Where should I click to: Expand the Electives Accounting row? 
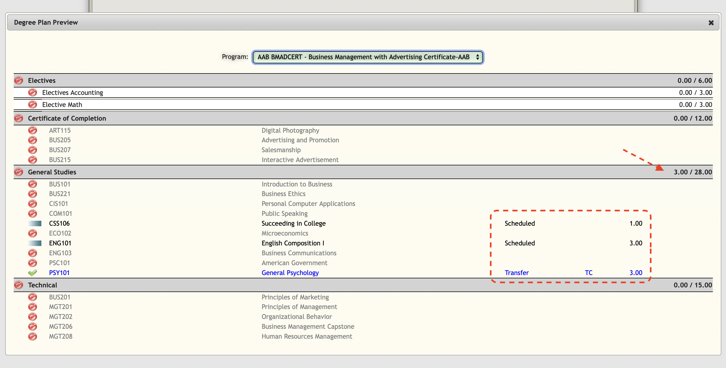click(x=72, y=92)
